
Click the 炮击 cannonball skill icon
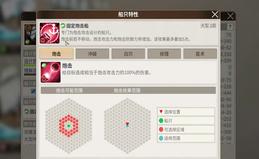point(51,72)
